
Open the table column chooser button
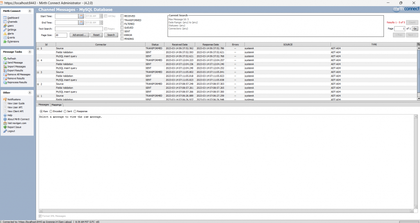(419, 45)
